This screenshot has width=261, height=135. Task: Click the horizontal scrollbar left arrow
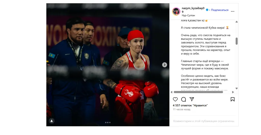[172, 92]
